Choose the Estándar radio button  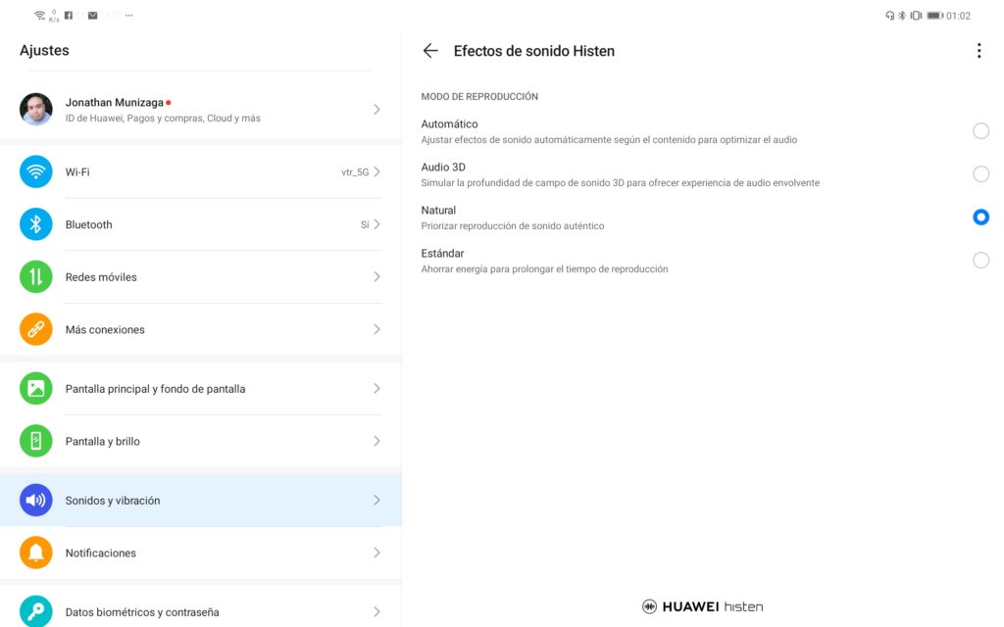(980, 261)
